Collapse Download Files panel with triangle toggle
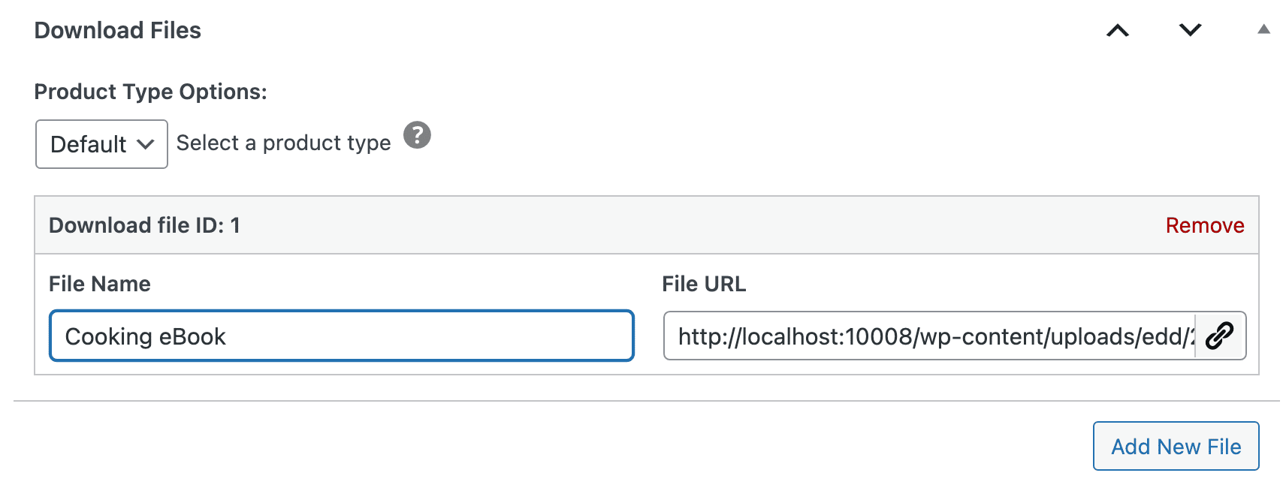This screenshot has height=503, width=1283. pos(1263,30)
